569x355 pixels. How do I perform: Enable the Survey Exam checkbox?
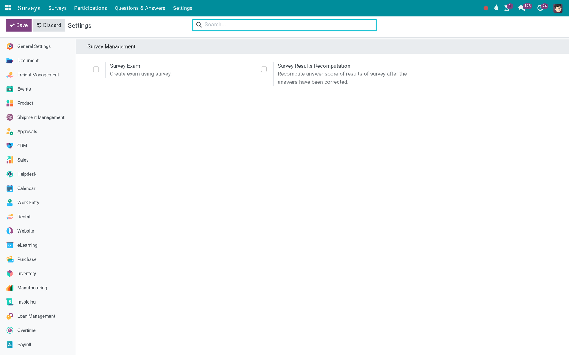pos(96,69)
